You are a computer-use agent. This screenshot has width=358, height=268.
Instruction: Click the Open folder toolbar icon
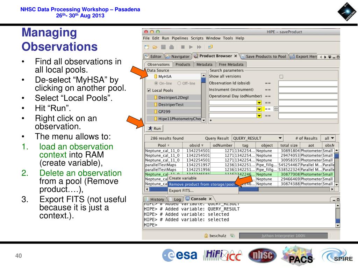coord(155,47)
